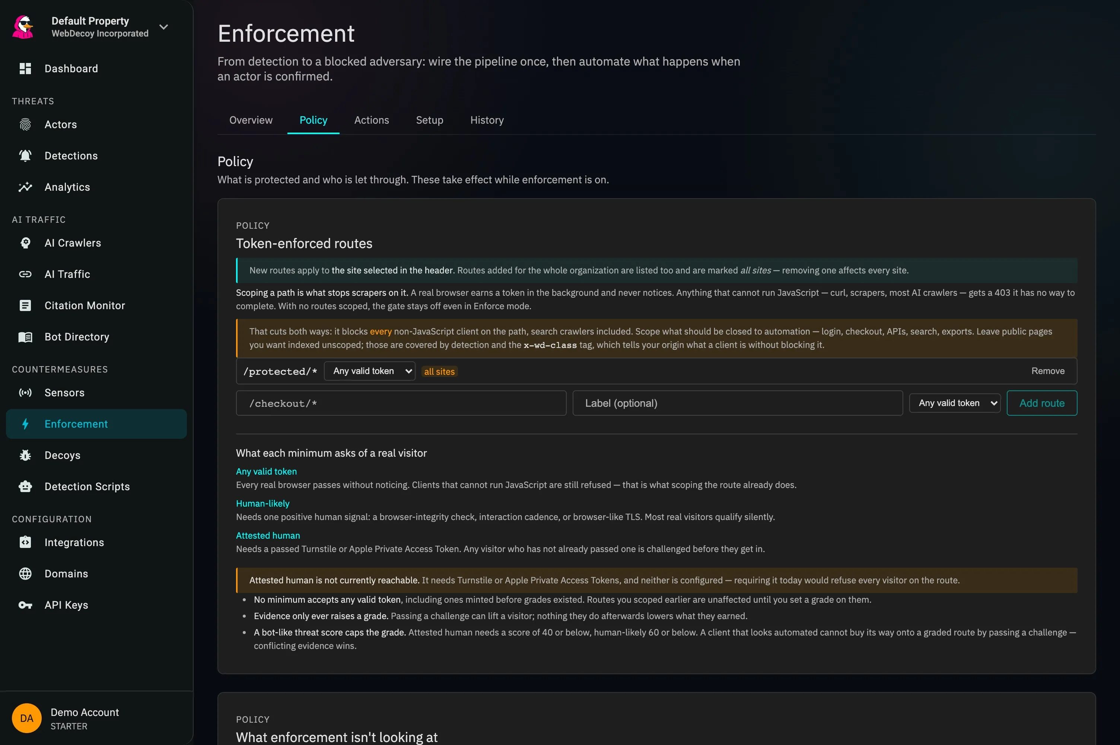Switch to the Overview tab
Screen dimensions: 1120x745
[251, 120]
